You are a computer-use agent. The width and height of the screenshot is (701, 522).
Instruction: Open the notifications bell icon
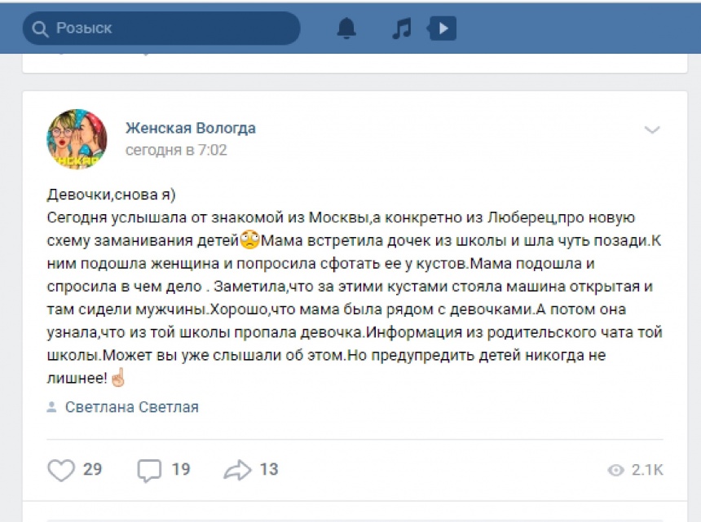pyautogui.click(x=346, y=29)
